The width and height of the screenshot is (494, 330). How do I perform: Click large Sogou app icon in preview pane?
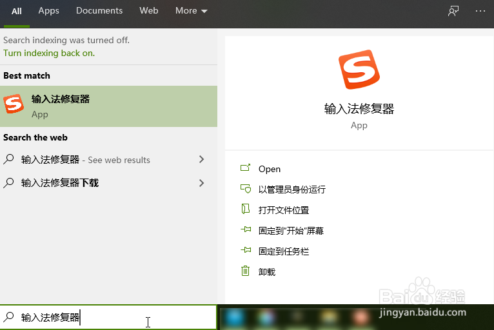click(x=359, y=69)
